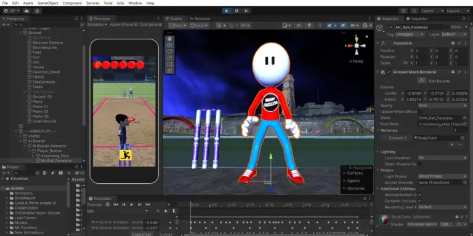Open the cloud services icon
473x236 pixels.
point(26,11)
